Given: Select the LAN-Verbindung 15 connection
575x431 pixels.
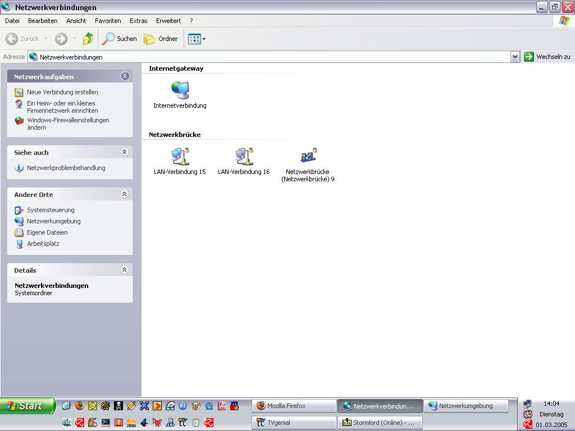Looking at the screenshot, I should [180, 161].
